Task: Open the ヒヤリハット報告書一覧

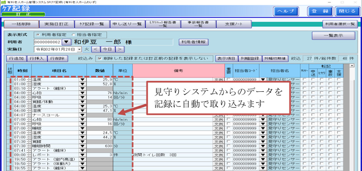Action: coord(163,24)
